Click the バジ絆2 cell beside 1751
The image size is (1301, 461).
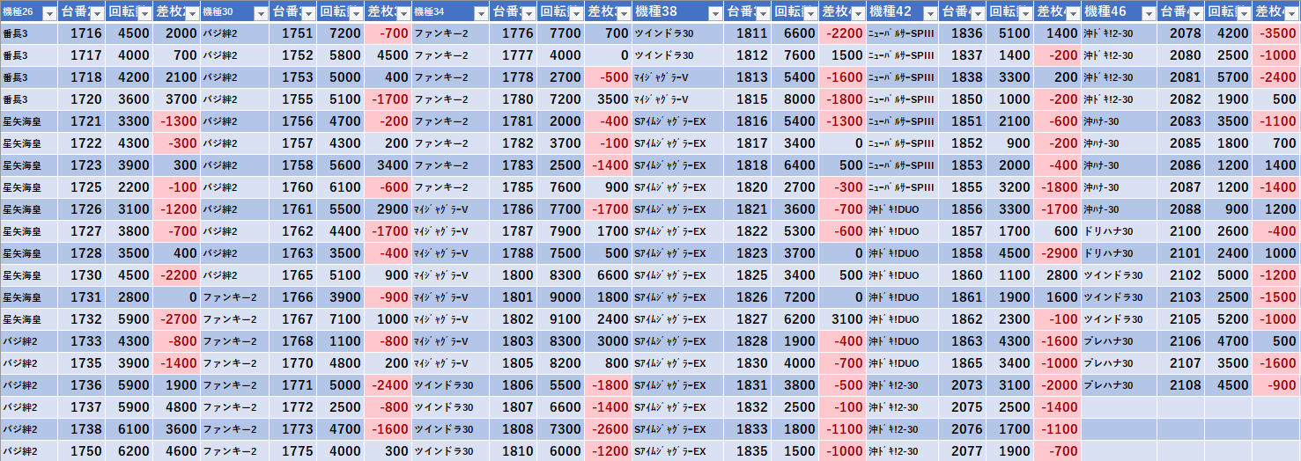point(234,33)
